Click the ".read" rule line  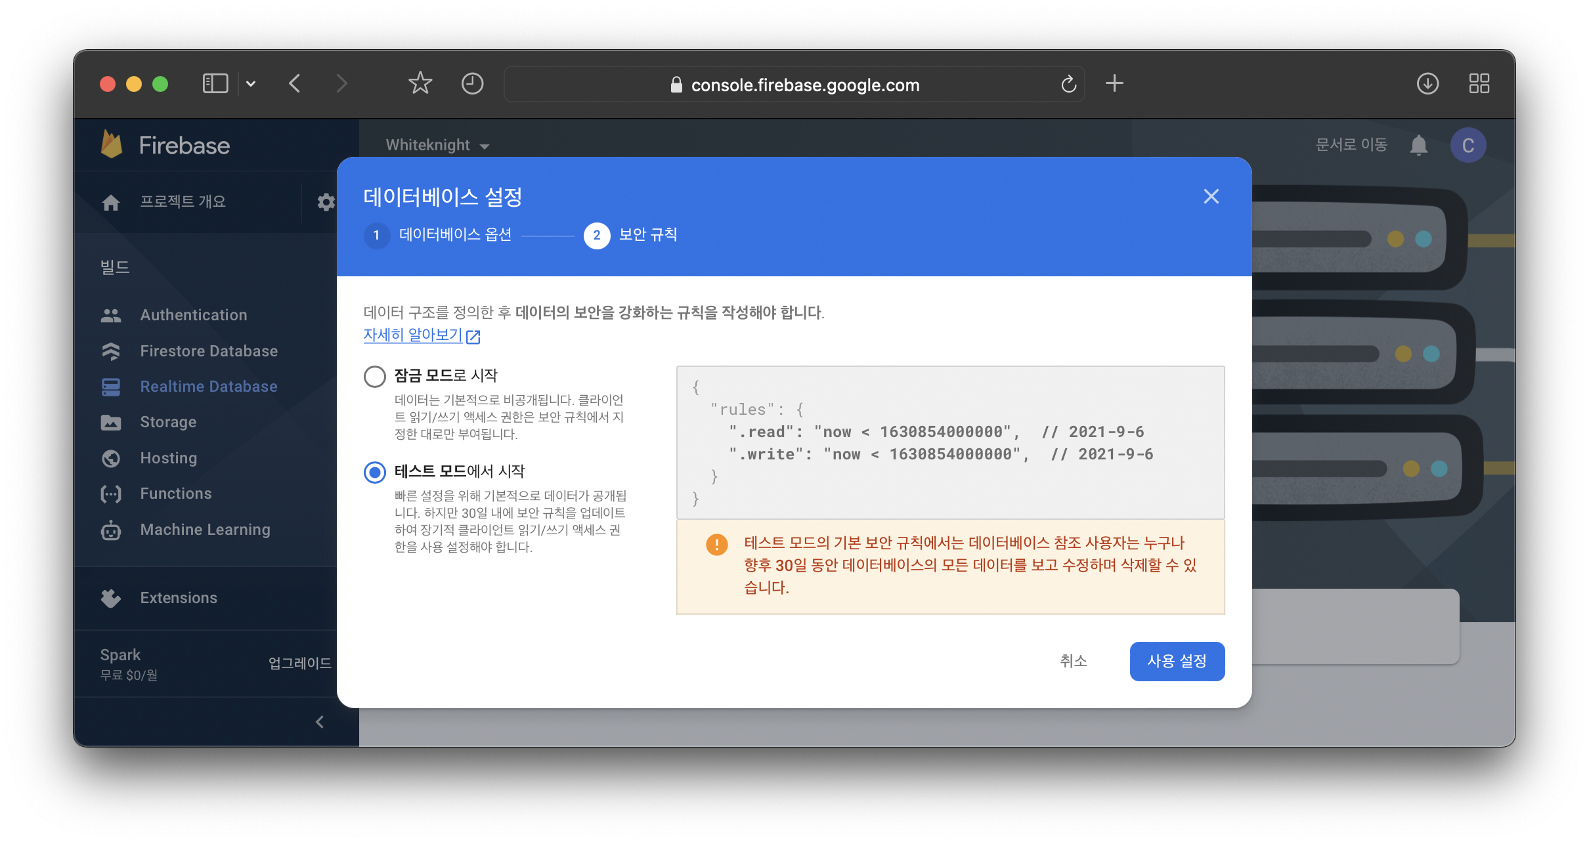pos(936,432)
